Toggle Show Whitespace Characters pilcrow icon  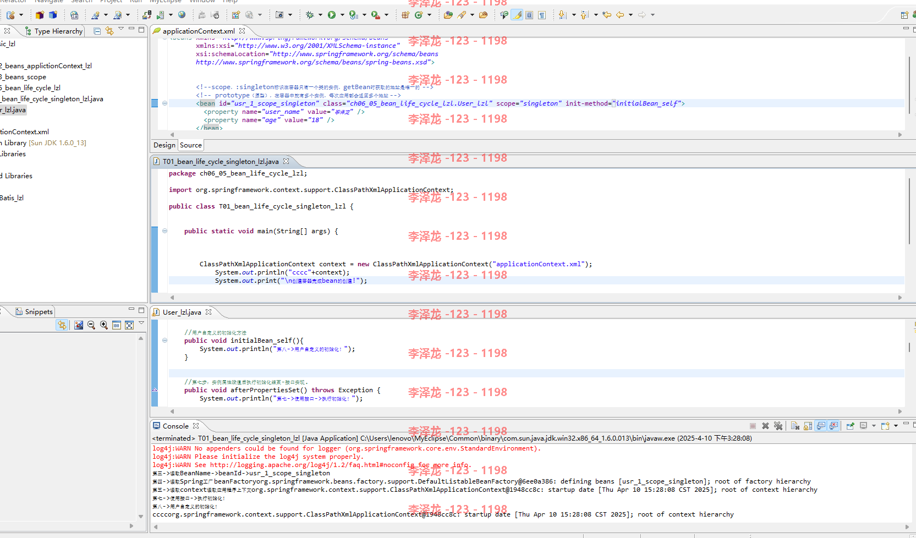pyautogui.click(x=542, y=15)
